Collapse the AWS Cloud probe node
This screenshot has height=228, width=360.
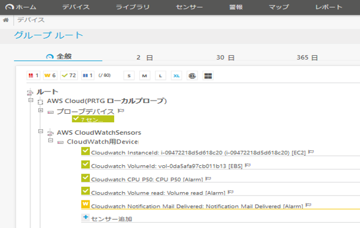(x=30, y=101)
